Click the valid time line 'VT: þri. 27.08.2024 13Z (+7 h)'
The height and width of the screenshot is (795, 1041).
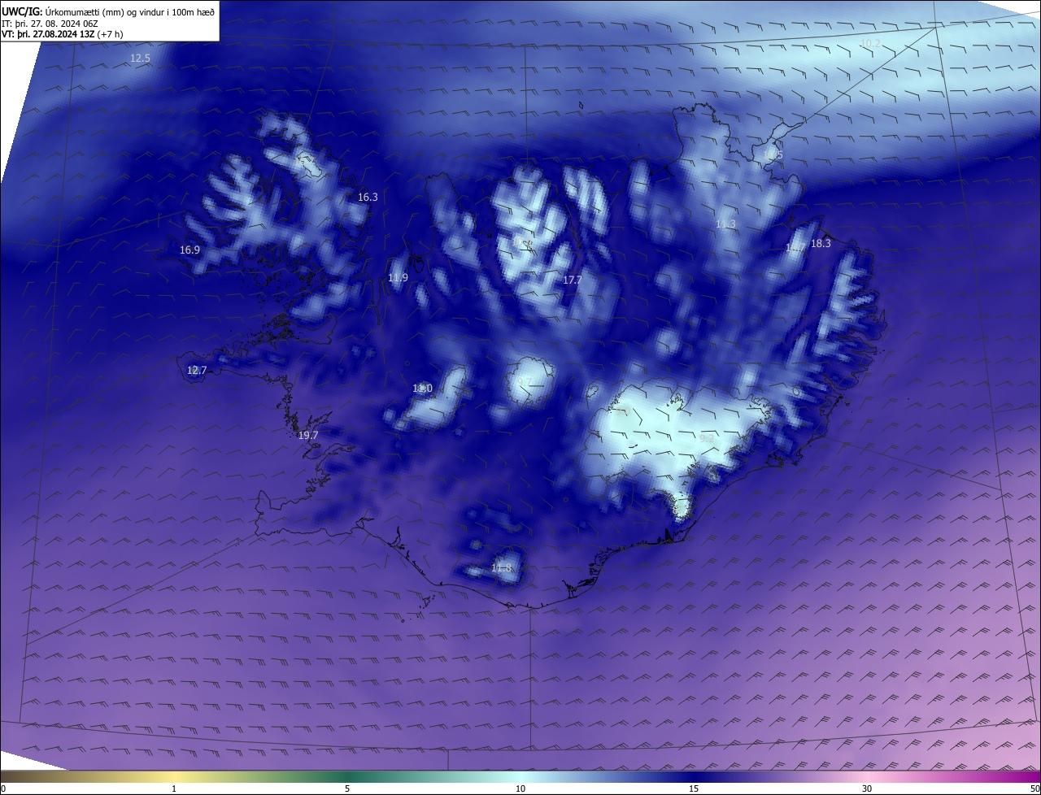click(x=63, y=34)
